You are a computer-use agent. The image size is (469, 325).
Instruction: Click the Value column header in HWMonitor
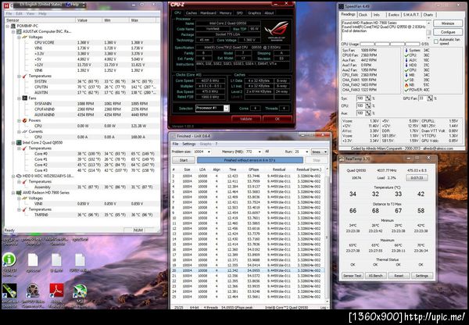point(89,20)
